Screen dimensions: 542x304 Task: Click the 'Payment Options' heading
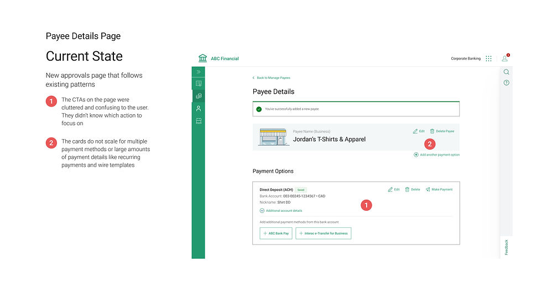point(273,171)
